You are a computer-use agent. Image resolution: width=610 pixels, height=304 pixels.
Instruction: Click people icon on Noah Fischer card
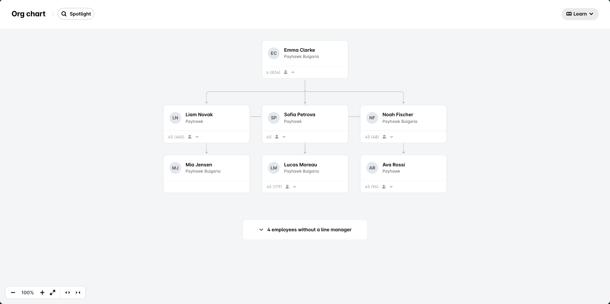pos(384,137)
